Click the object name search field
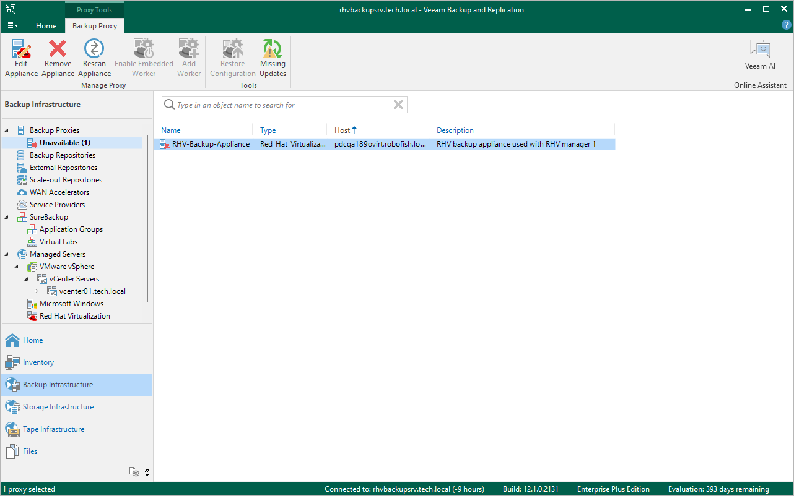Viewport: 794px width, 496px height. [x=284, y=105]
